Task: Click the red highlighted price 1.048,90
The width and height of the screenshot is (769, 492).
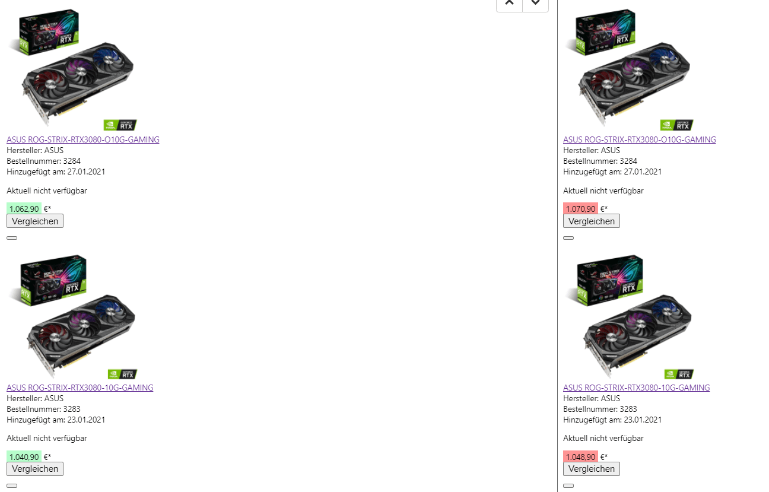Action: point(581,457)
